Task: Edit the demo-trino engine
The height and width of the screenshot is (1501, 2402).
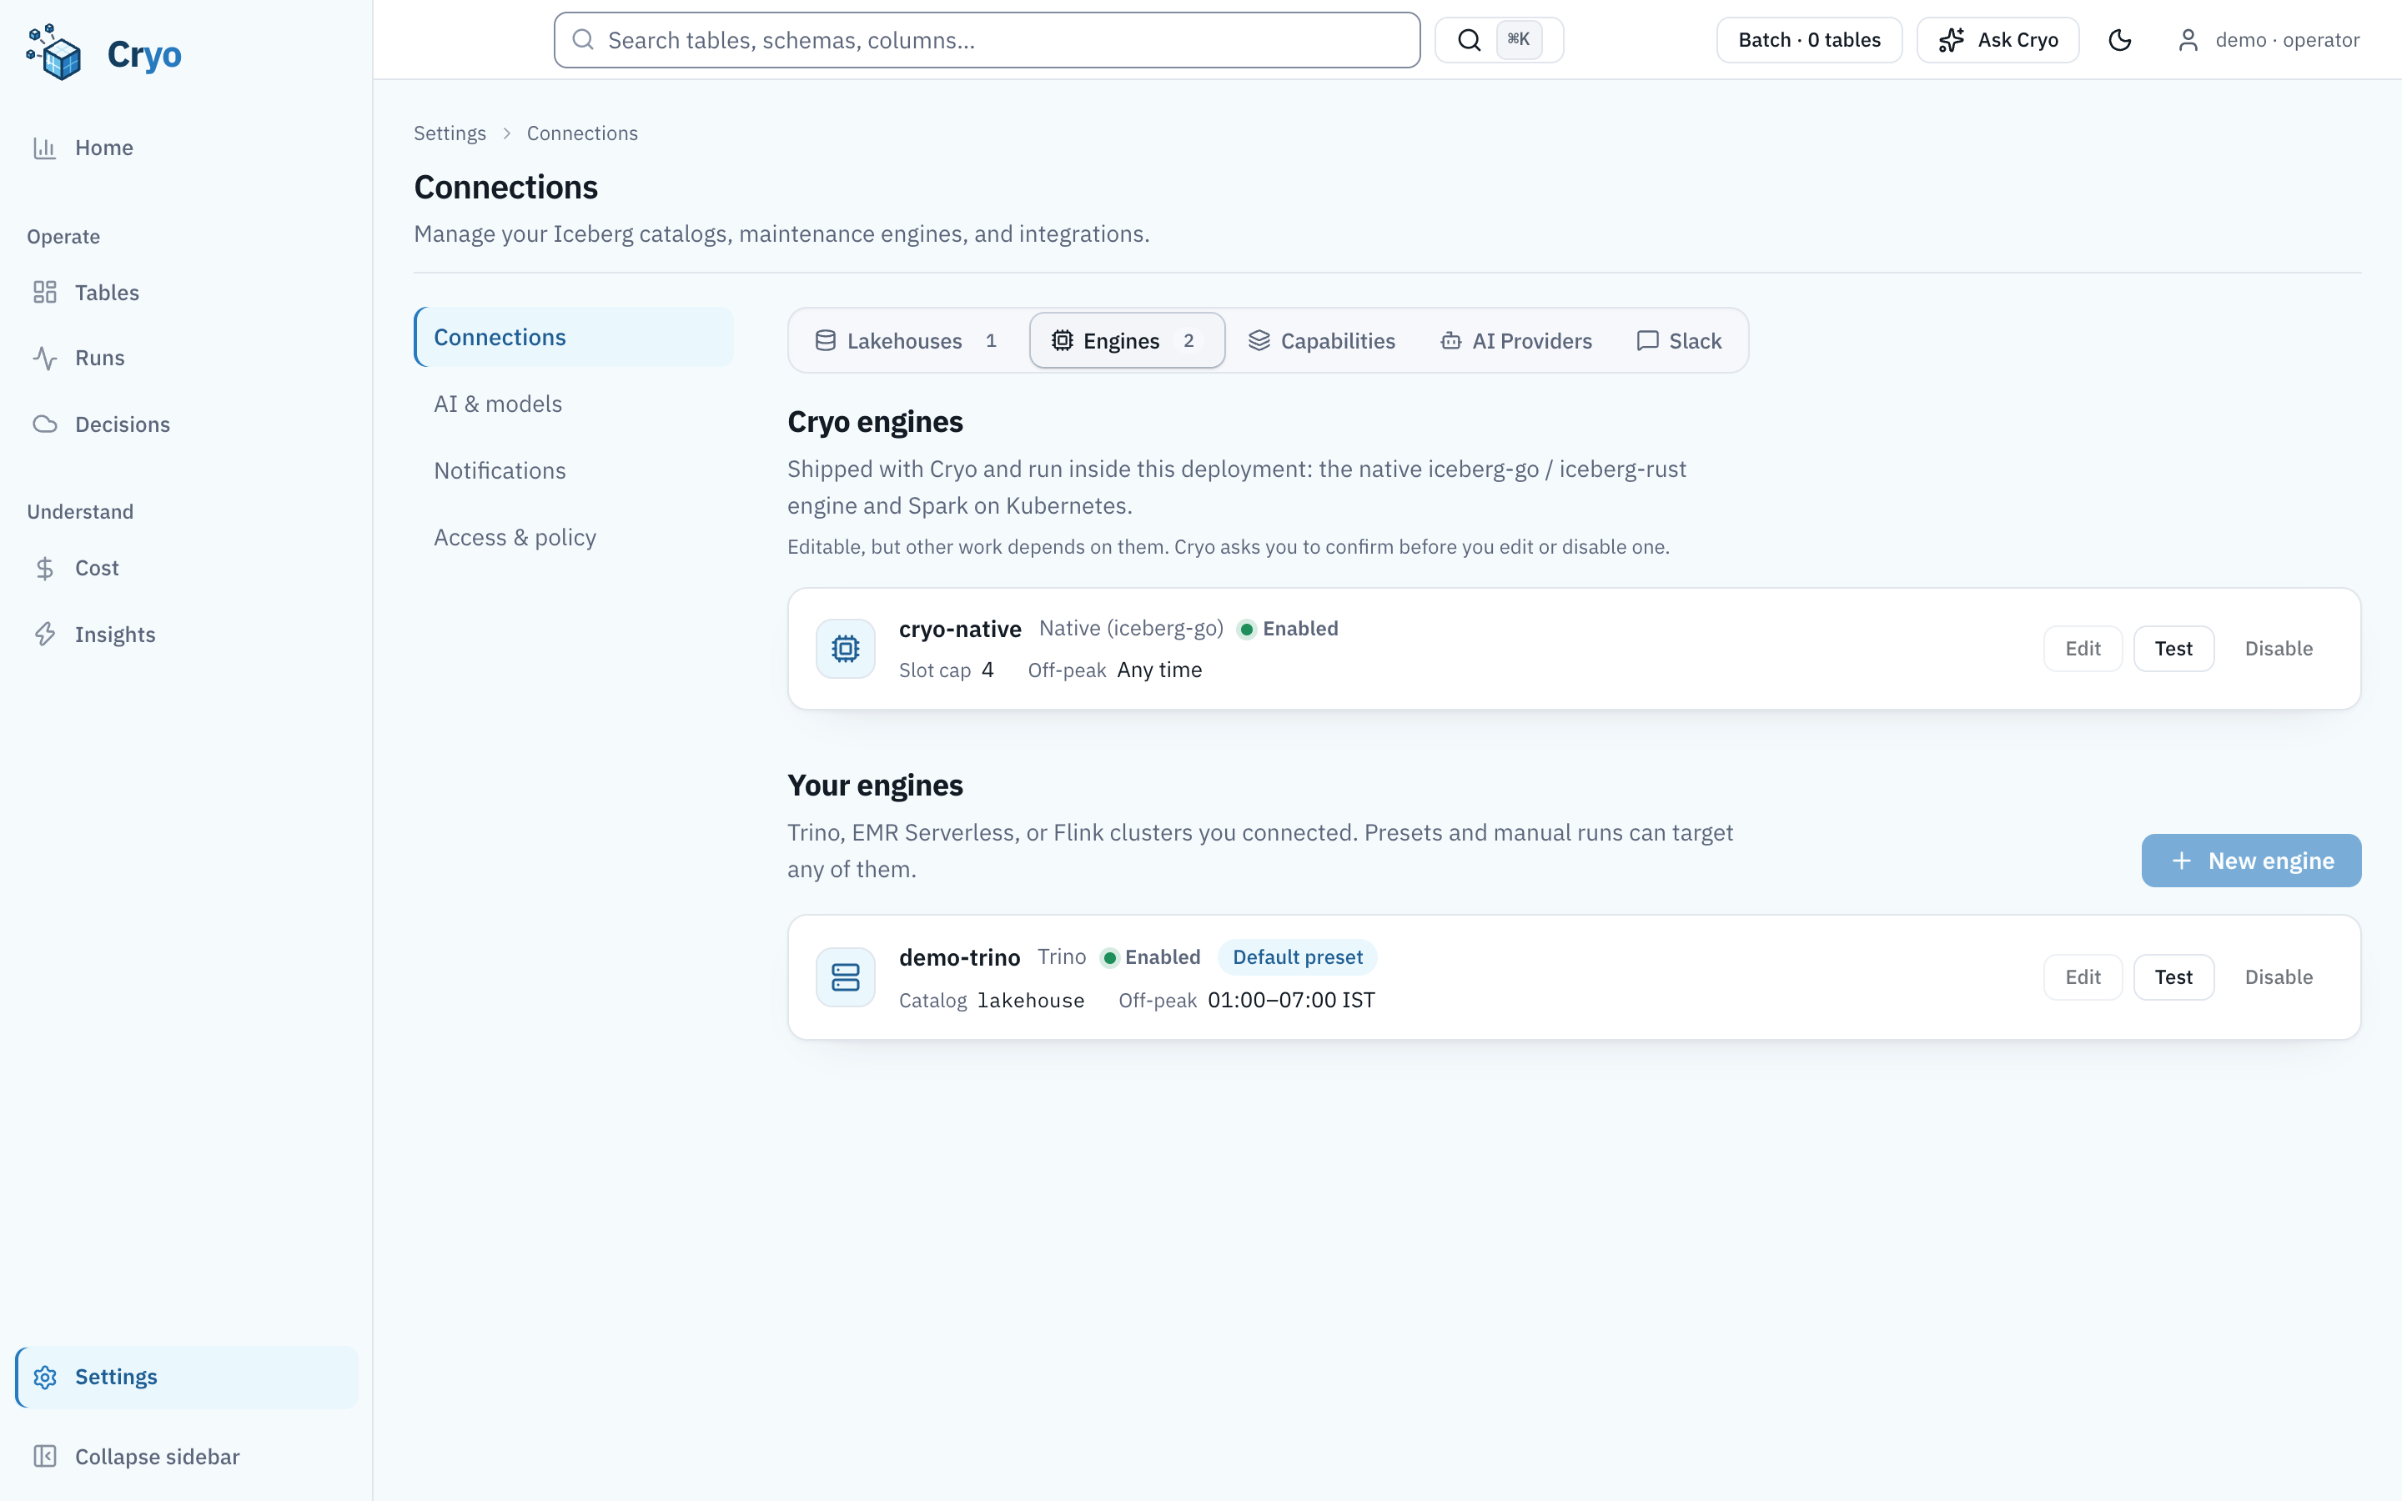Action: [x=2083, y=976]
